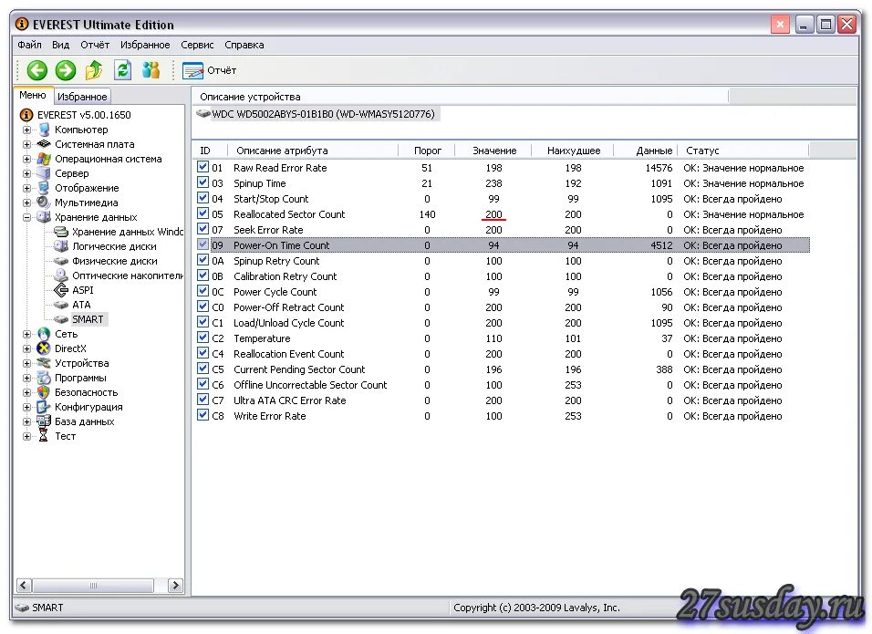Open the ATA item icon
The height and width of the screenshot is (634, 872).
[x=61, y=305]
